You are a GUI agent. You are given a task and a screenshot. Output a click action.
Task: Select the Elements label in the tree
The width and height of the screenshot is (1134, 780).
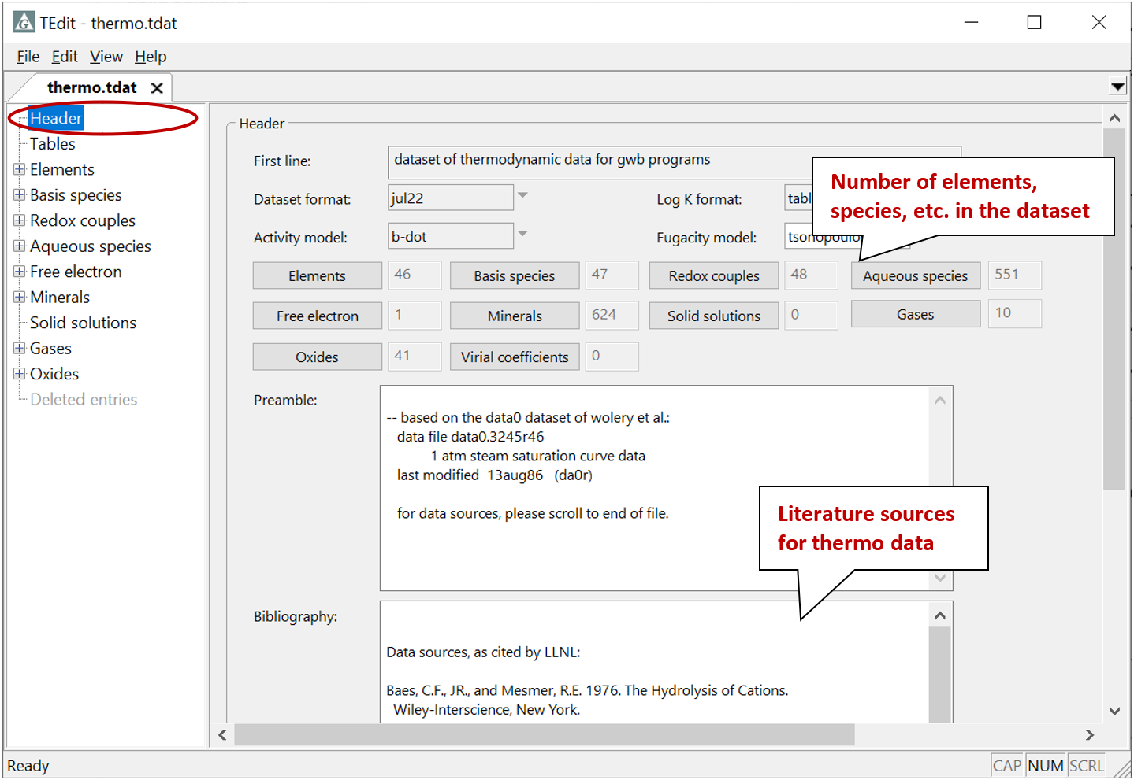[62, 169]
